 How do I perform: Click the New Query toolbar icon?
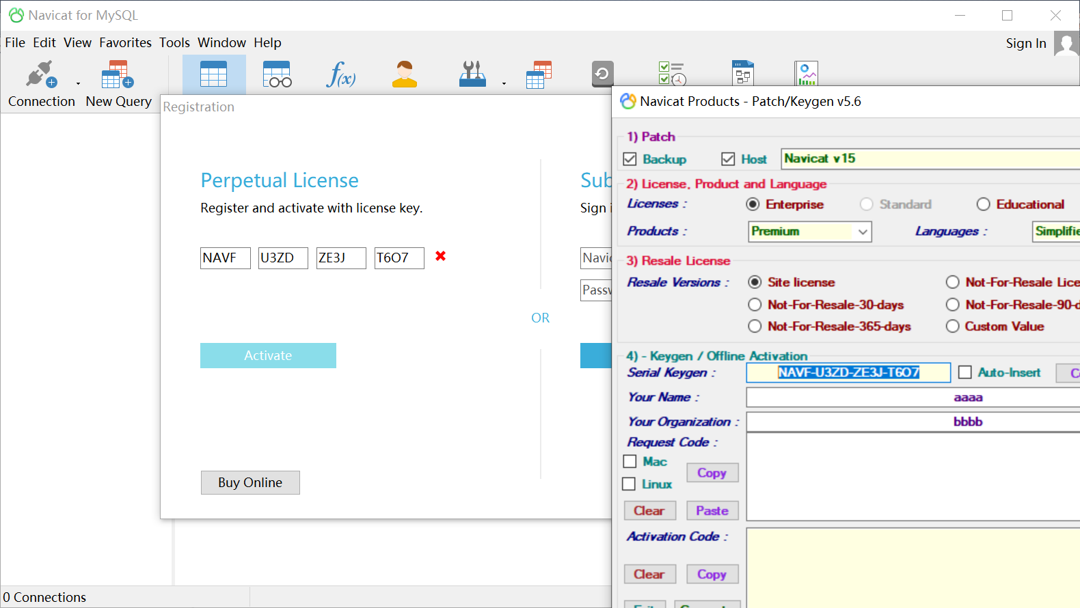[118, 74]
